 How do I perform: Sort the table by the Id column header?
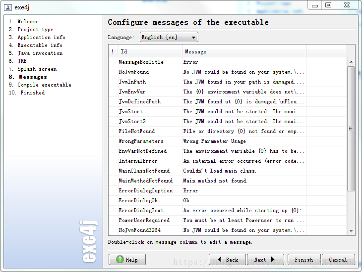pyautogui.click(x=149, y=51)
